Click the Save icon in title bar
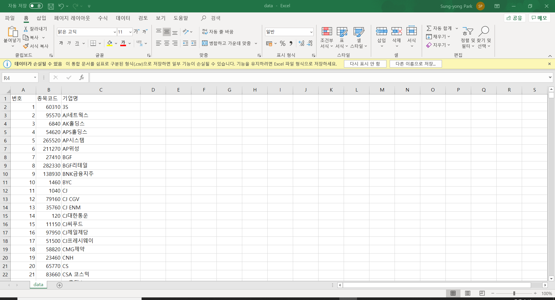The width and height of the screenshot is (555, 300). point(51,6)
